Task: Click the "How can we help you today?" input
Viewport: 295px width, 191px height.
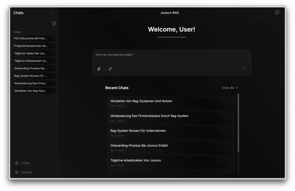Action: tap(172, 63)
